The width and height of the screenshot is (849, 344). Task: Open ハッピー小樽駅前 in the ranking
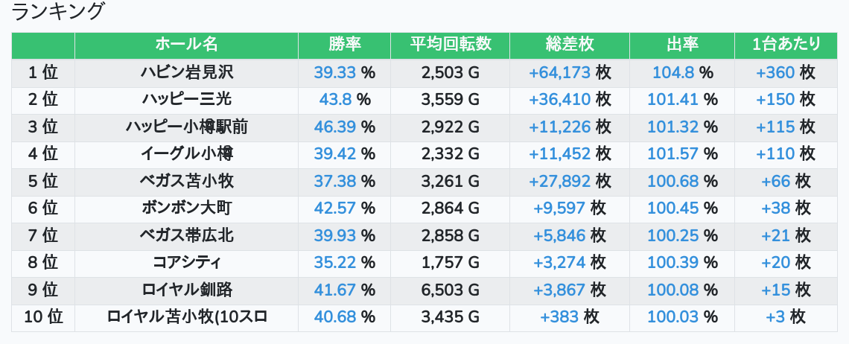(x=186, y=127)
